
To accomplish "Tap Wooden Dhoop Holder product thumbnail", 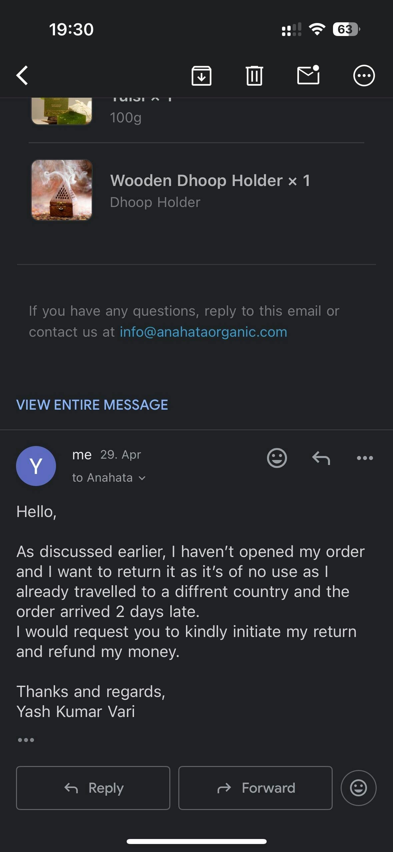I will [62, 190].
